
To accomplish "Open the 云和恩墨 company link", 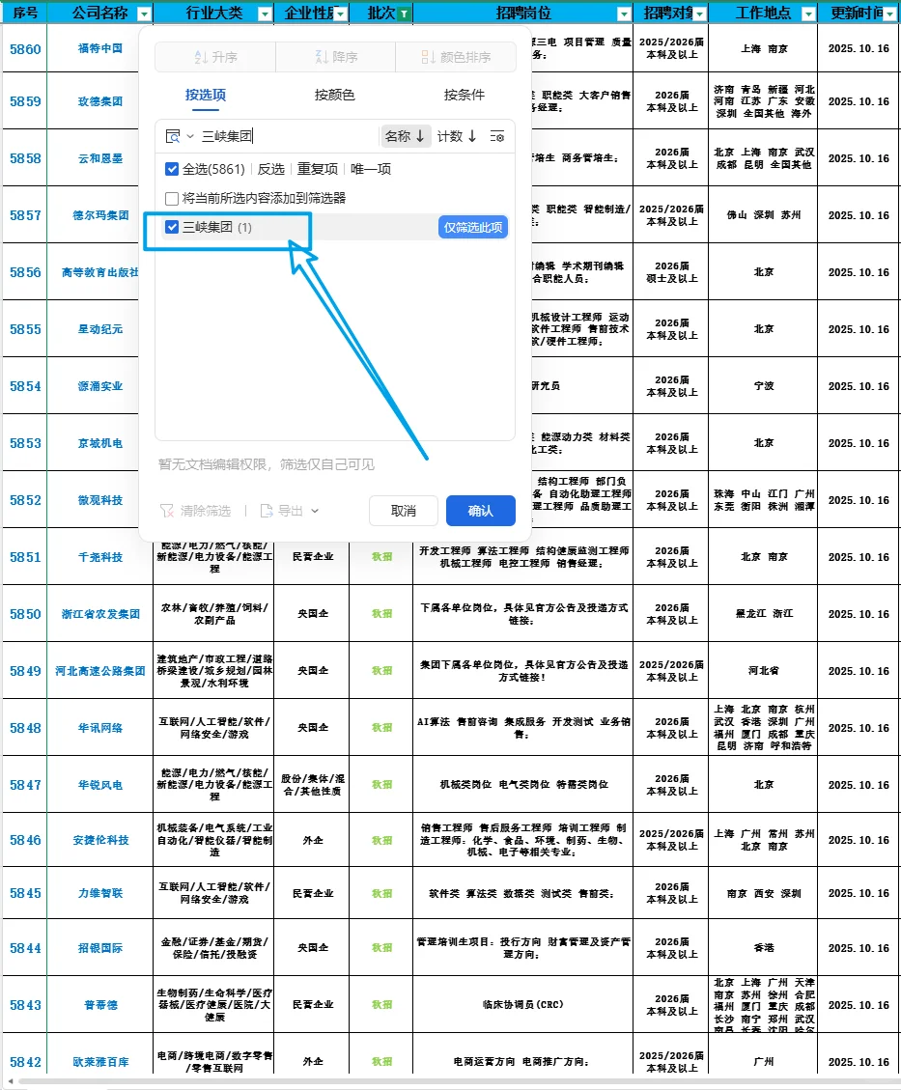I will tap(100, 158).
